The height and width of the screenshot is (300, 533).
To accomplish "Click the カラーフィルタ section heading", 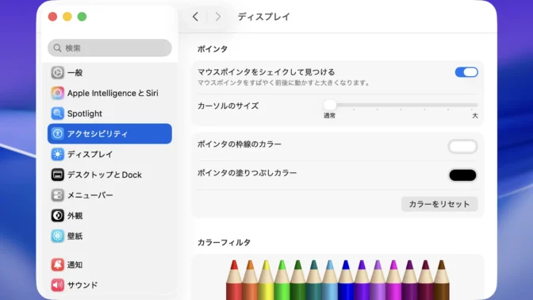I will [x=224, y=242].
